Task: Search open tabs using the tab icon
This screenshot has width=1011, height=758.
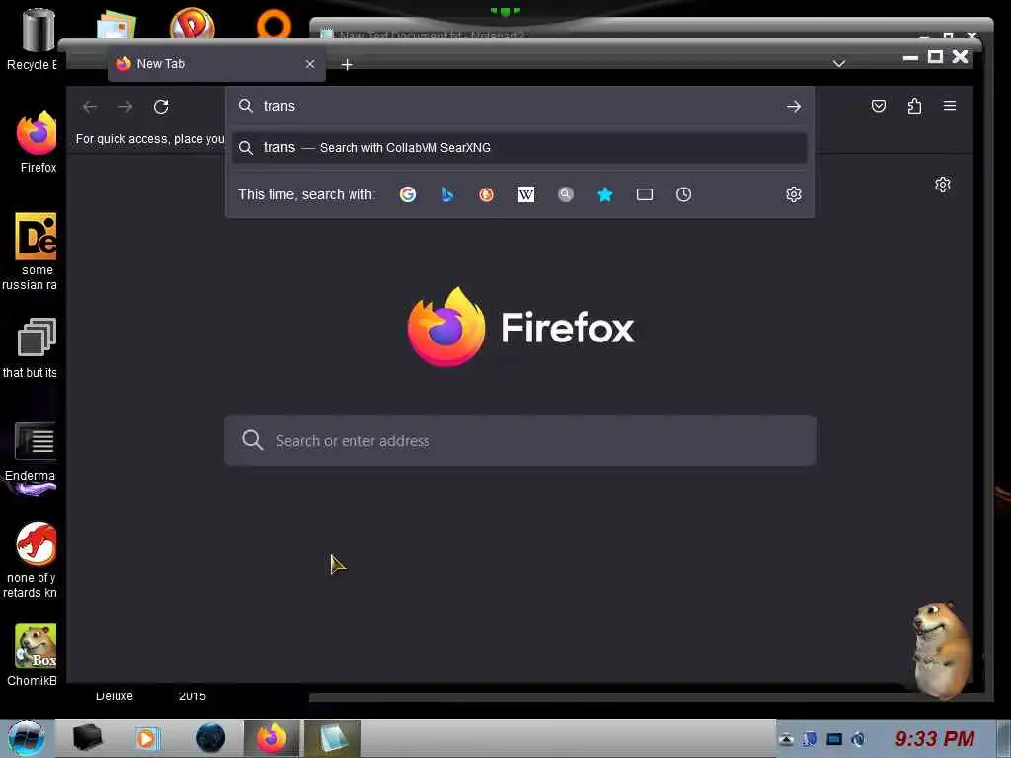Action: pos(644,194)
